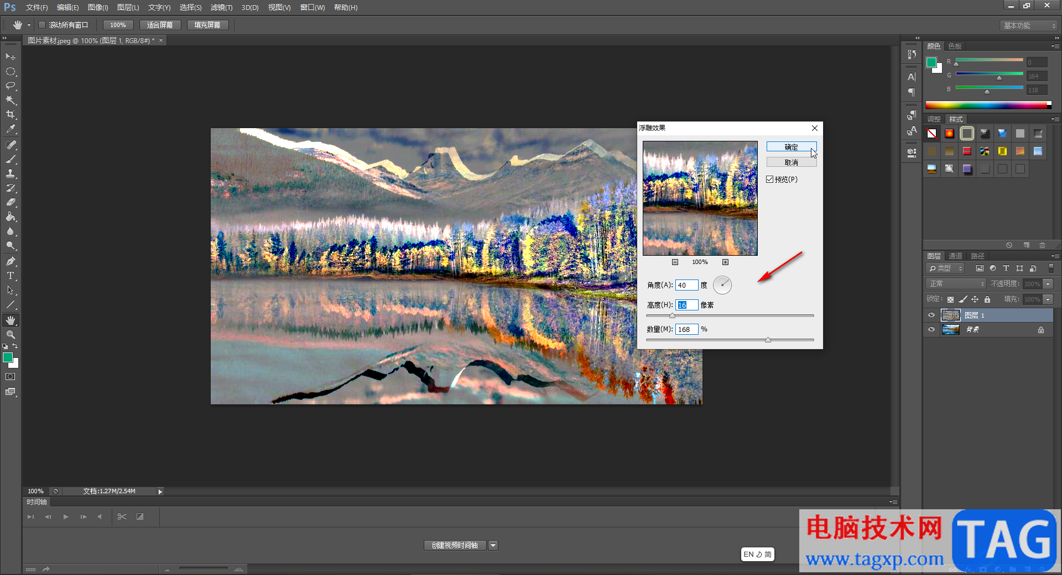Confirm emboss with OK button
This screenshot has height=575, width=1062.
792,147
